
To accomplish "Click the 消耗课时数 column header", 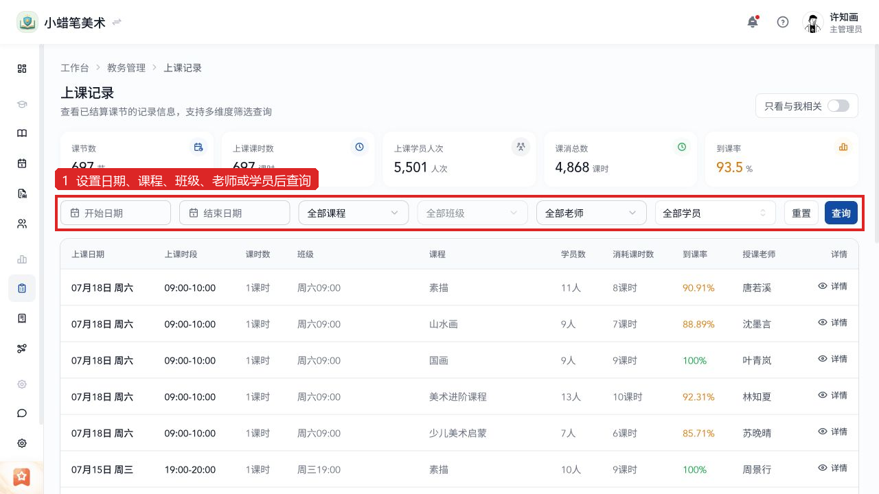I will point(633,254).
